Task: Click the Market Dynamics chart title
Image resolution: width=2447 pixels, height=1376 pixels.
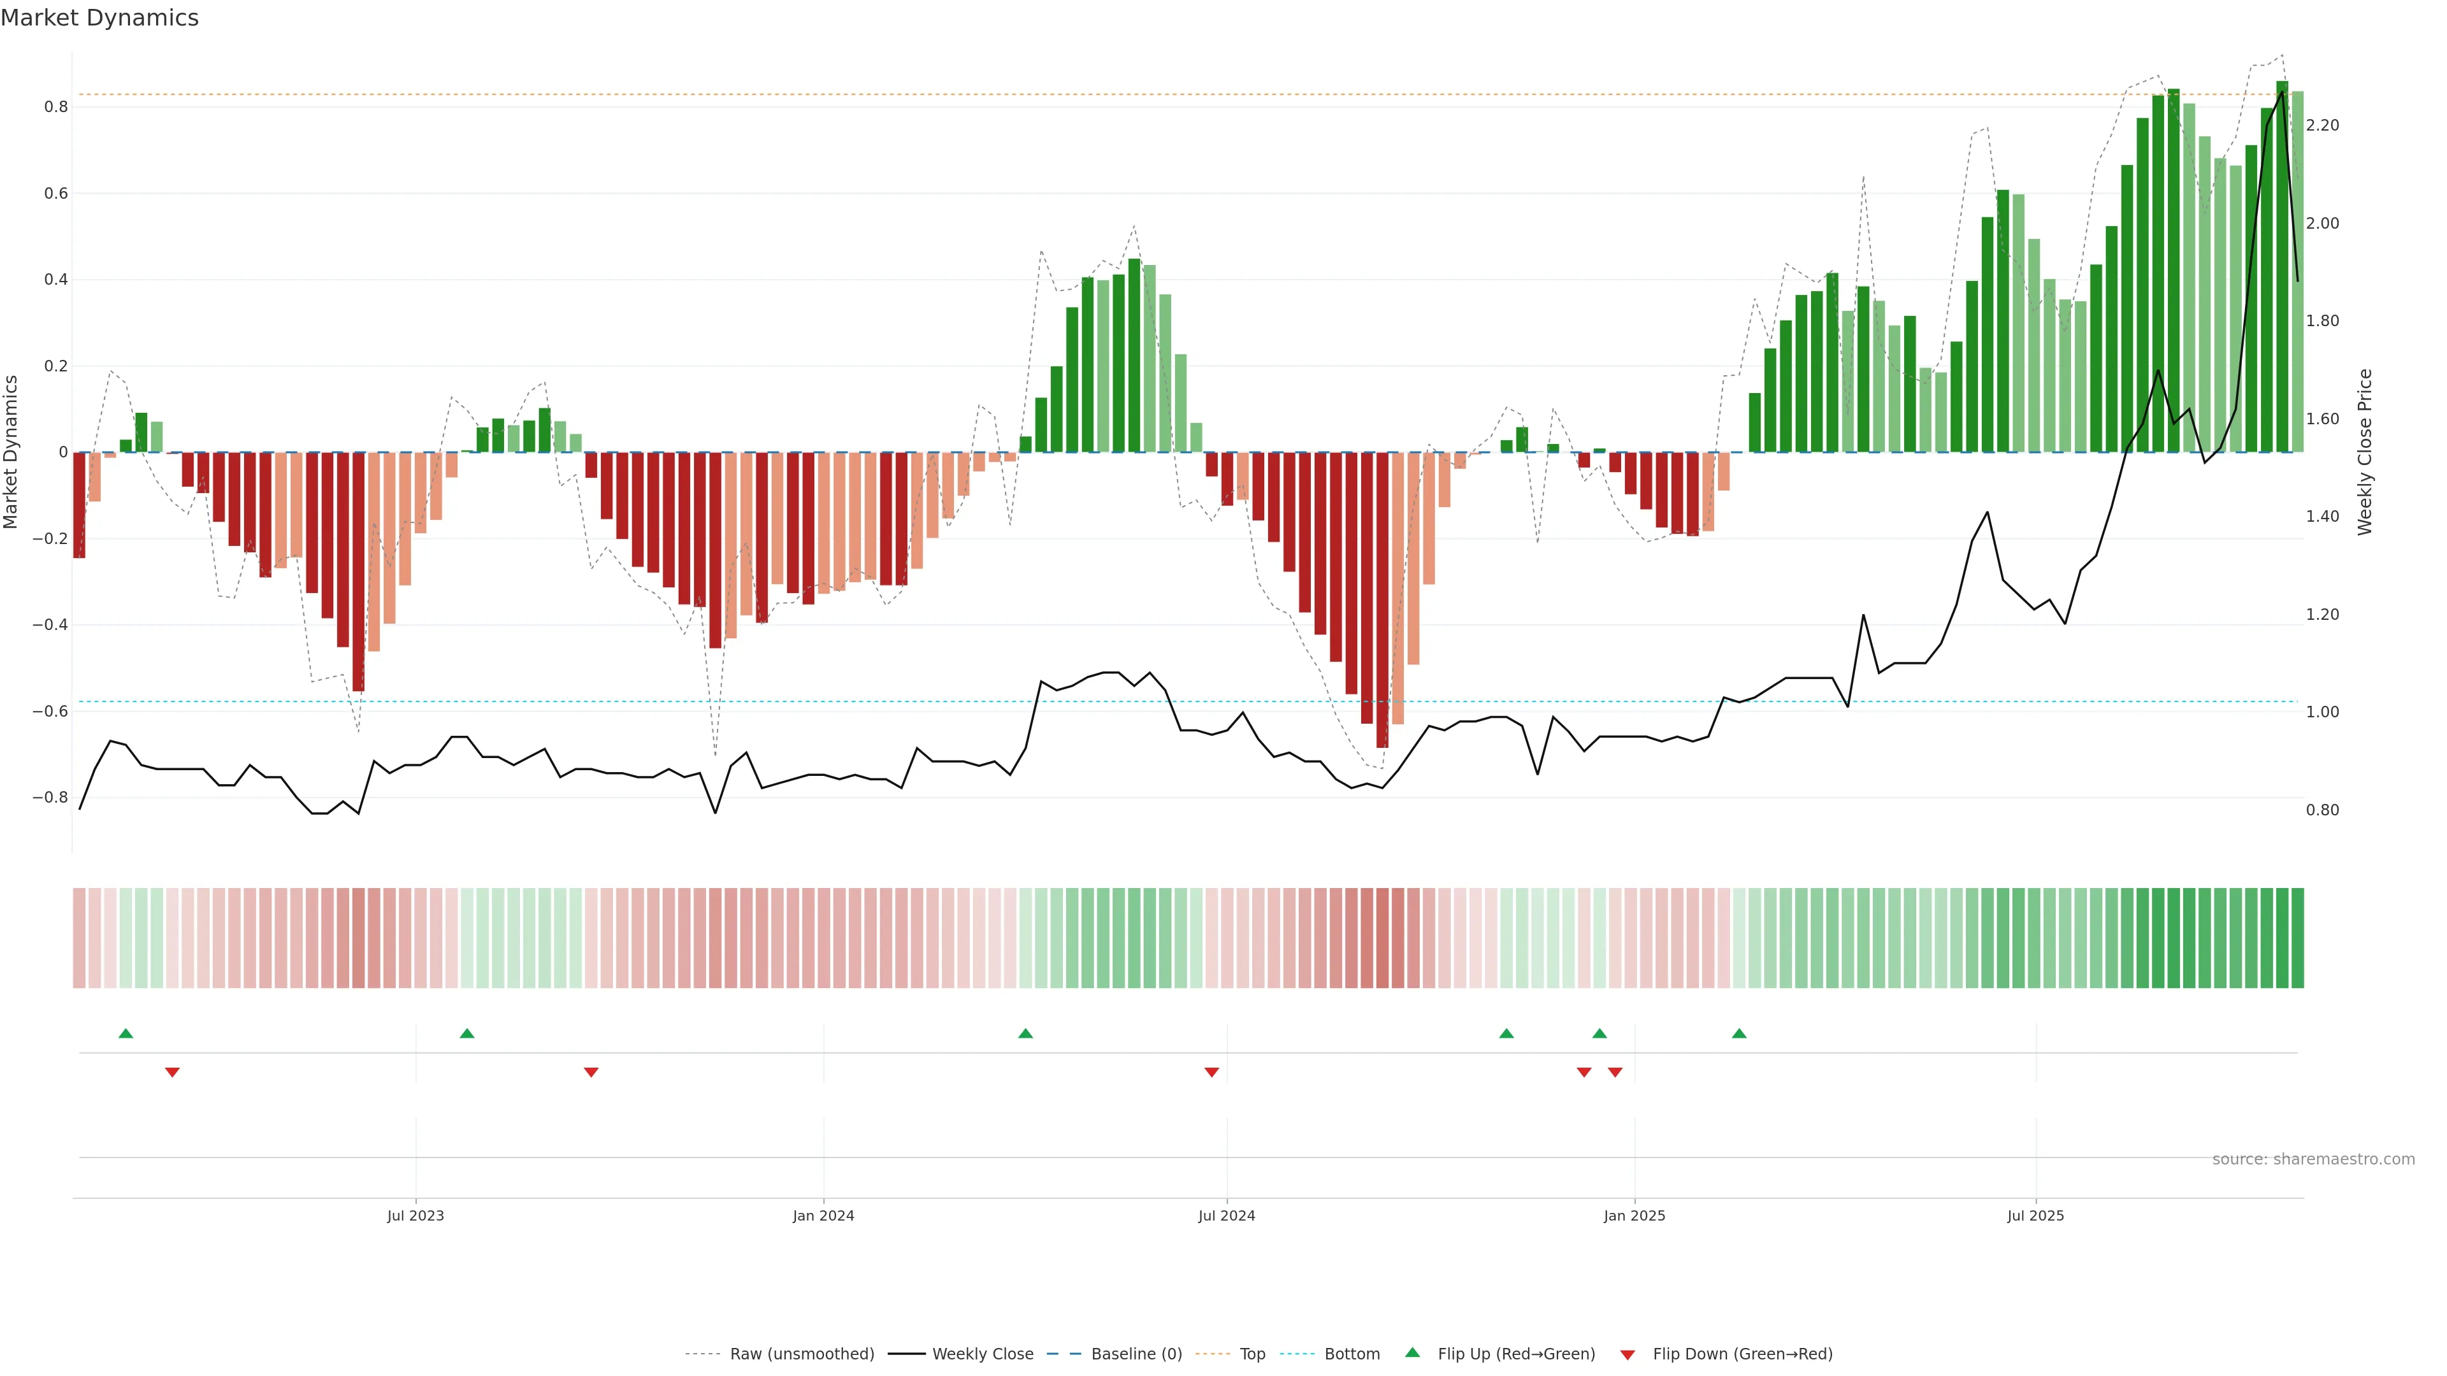Action: click(x=100, y=18)
